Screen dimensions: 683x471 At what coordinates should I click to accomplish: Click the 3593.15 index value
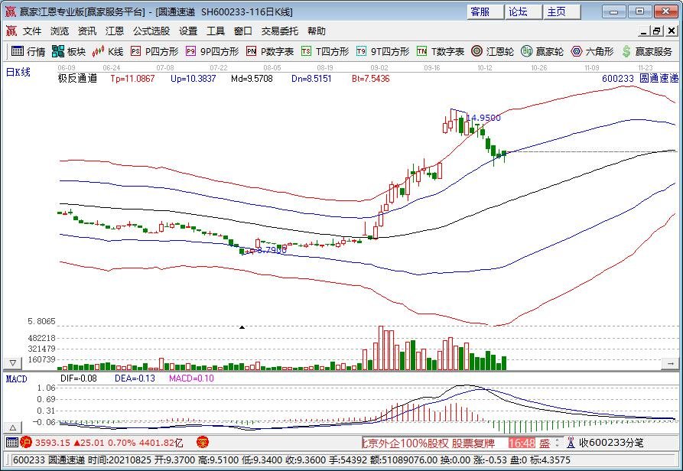[x=52, y=443]
